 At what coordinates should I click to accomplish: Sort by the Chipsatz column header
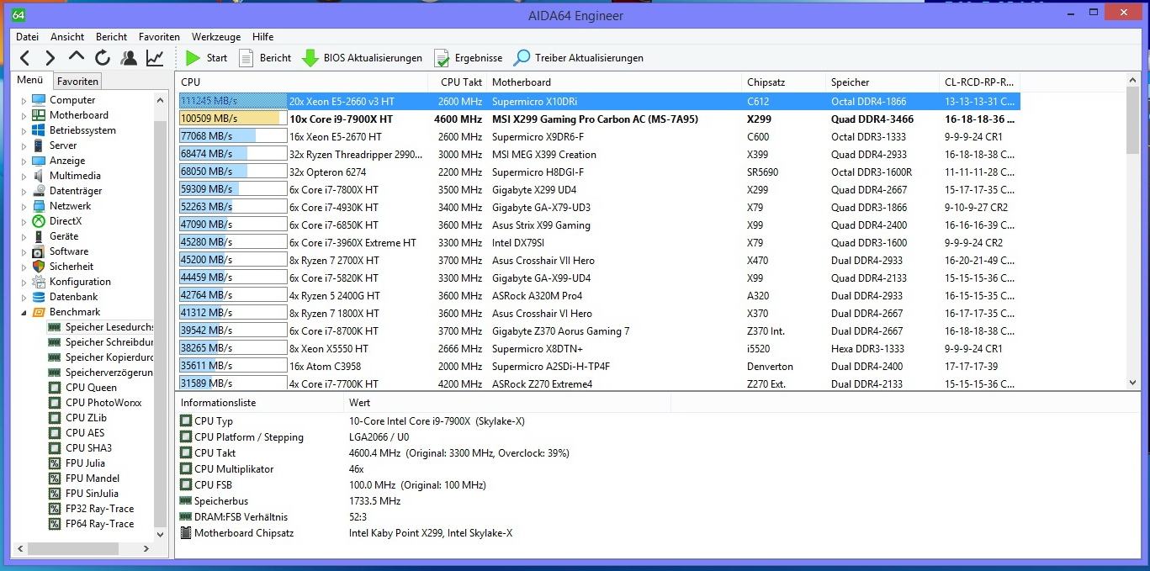coord(783,82)
